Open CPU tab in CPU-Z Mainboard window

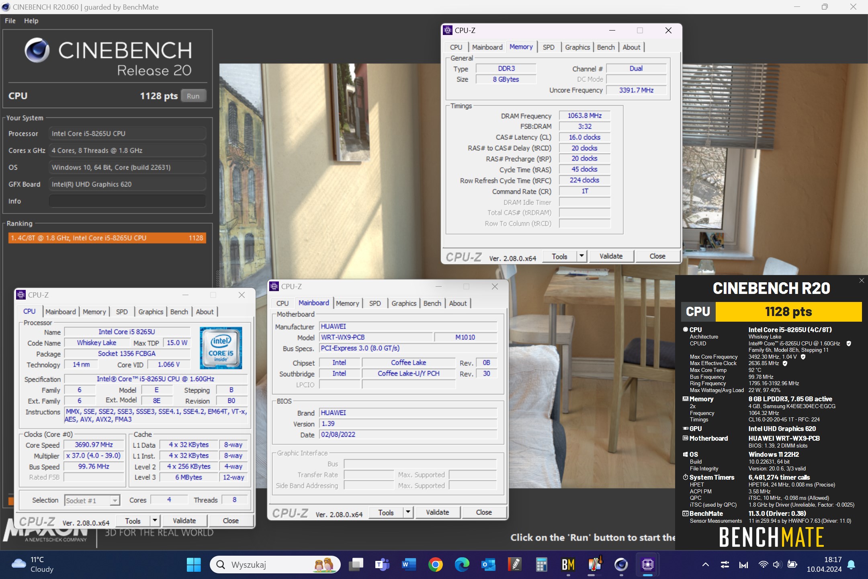click(x=283, y=303)
